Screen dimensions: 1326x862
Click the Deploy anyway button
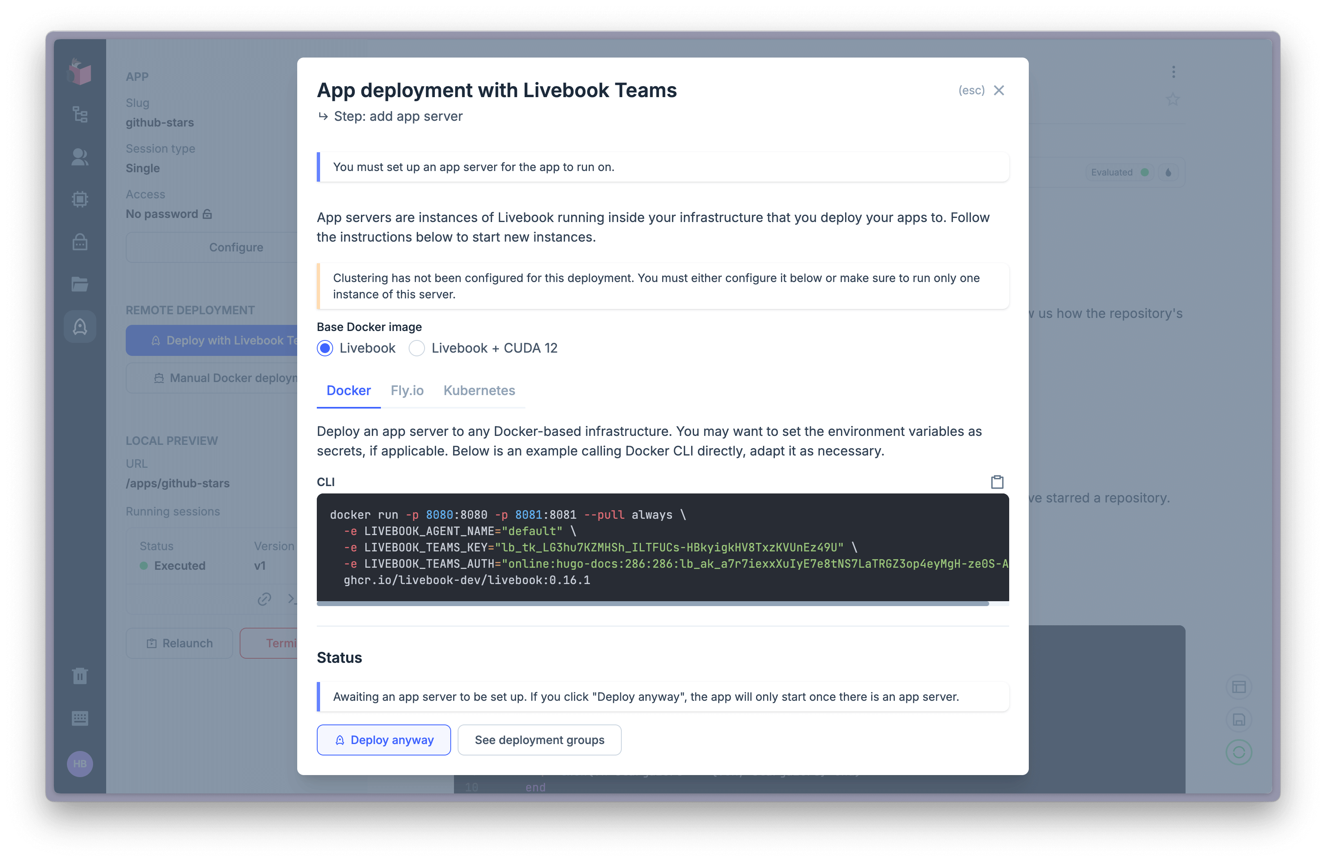(x=383, y=740)
